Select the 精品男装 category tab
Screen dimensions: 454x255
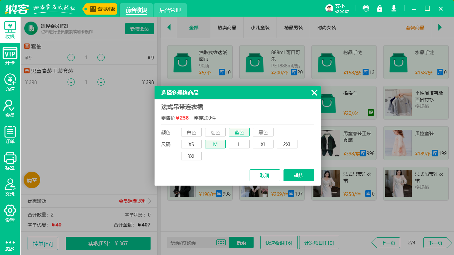293,28
